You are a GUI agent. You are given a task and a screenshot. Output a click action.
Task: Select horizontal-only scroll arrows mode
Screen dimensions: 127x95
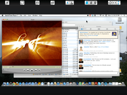tap(114, 3)
